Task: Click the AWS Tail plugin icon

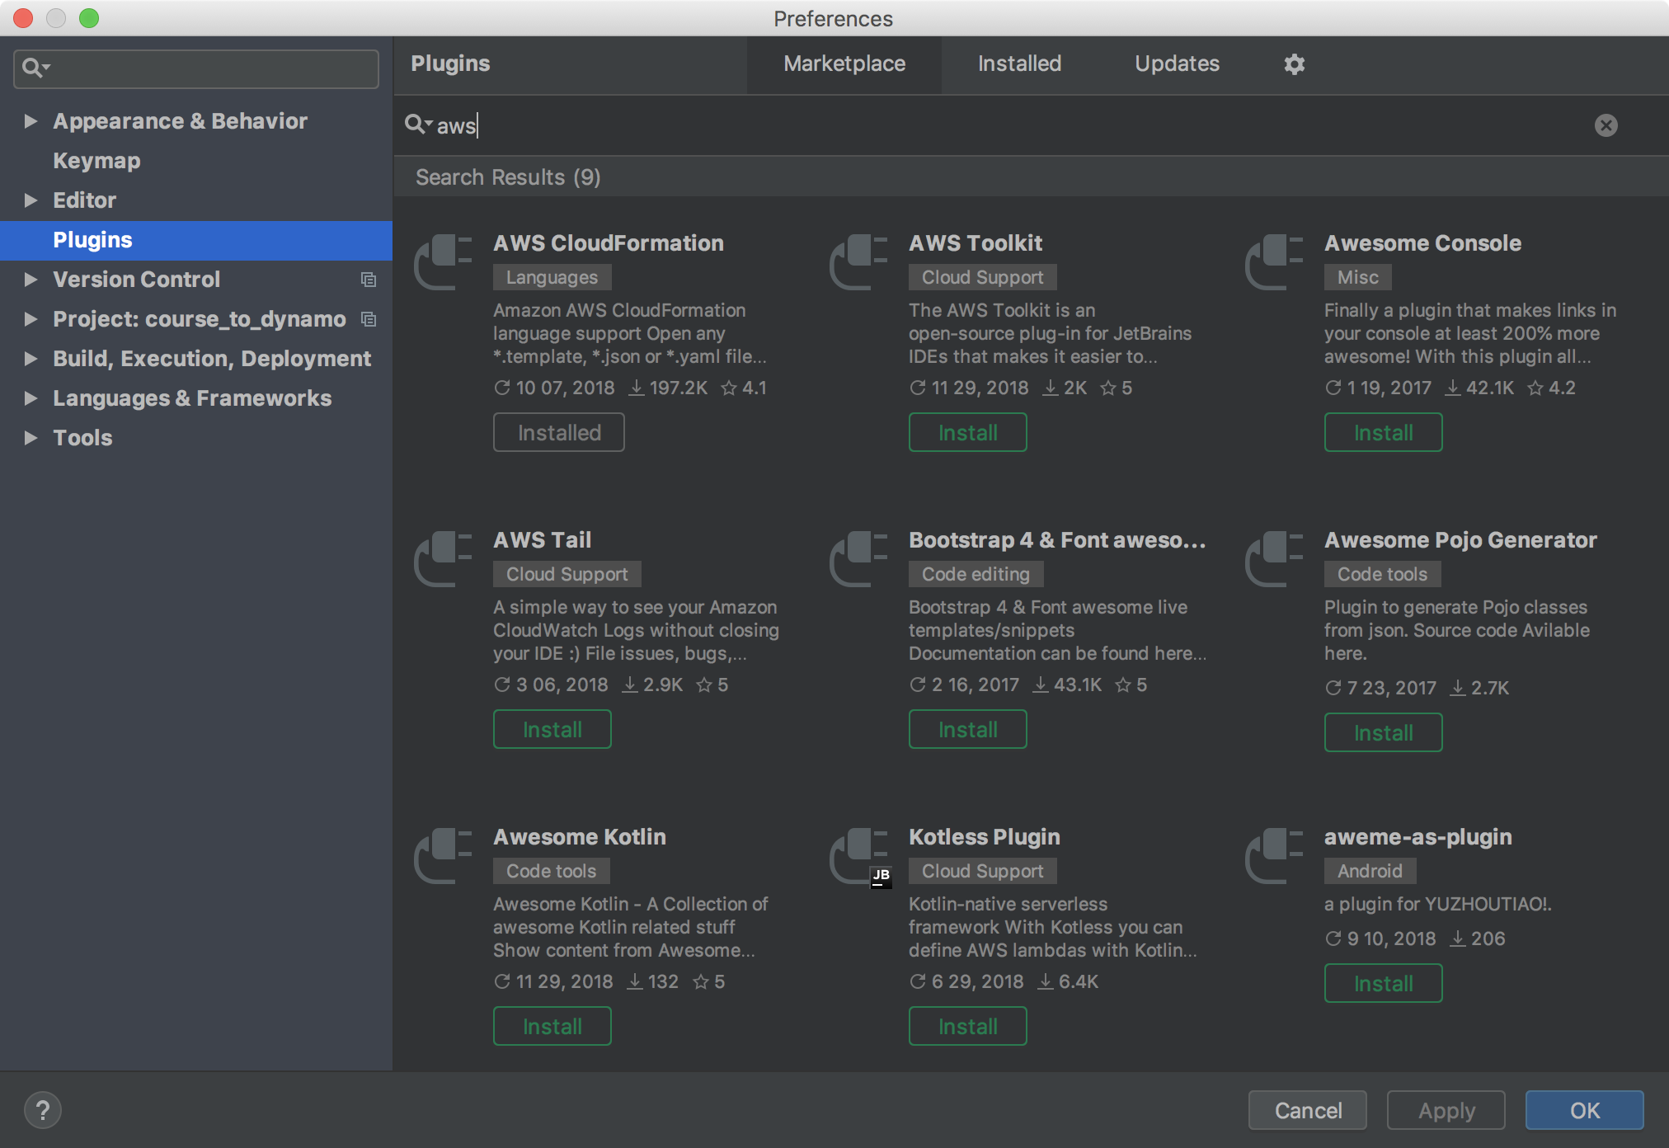Action: pos(444,559)
